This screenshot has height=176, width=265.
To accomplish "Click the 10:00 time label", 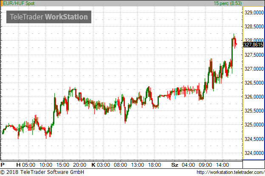I will 46,165.
